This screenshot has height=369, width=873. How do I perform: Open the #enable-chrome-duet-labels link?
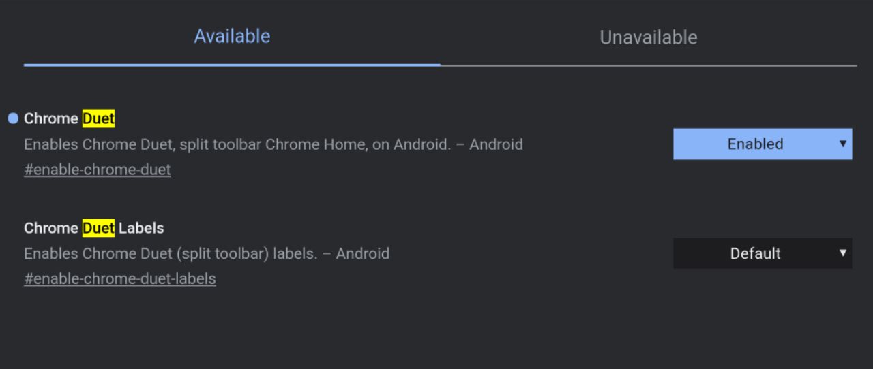tap(120, 278)
